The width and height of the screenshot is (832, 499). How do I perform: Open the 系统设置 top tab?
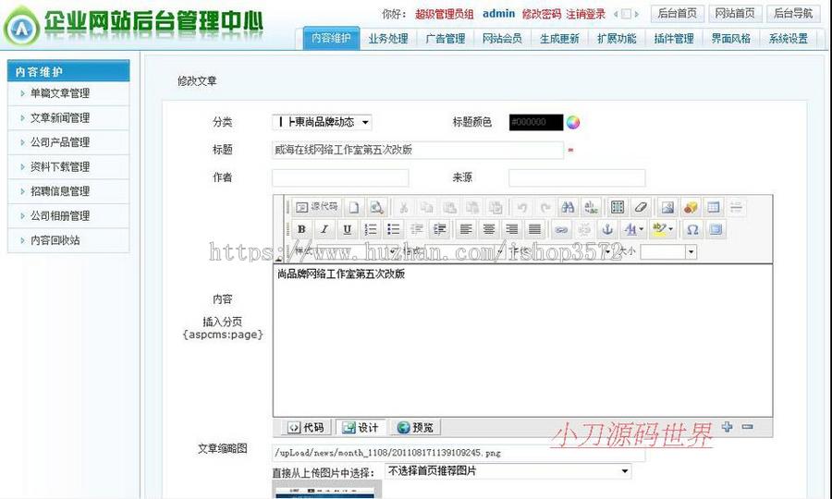pyautogui.click(x=789, y=38)
